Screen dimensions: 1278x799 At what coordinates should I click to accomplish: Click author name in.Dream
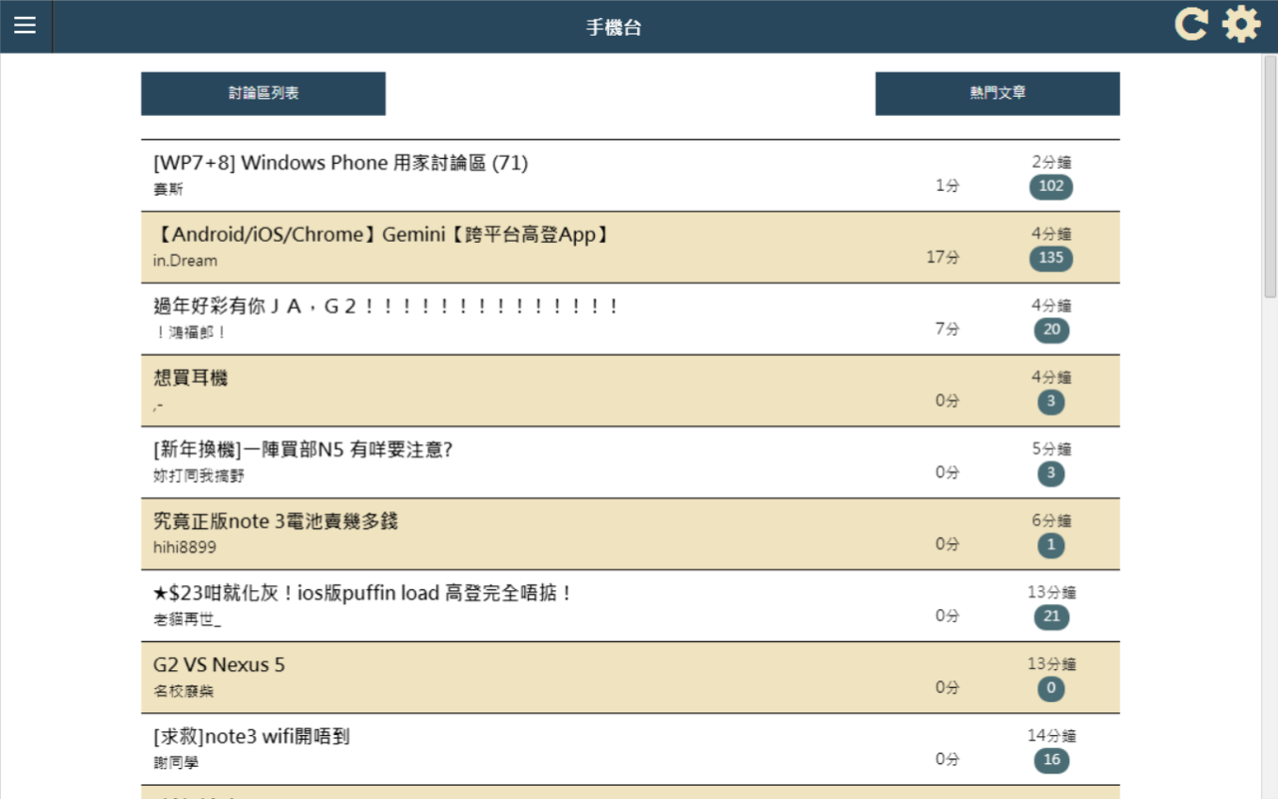pos(186,262)
